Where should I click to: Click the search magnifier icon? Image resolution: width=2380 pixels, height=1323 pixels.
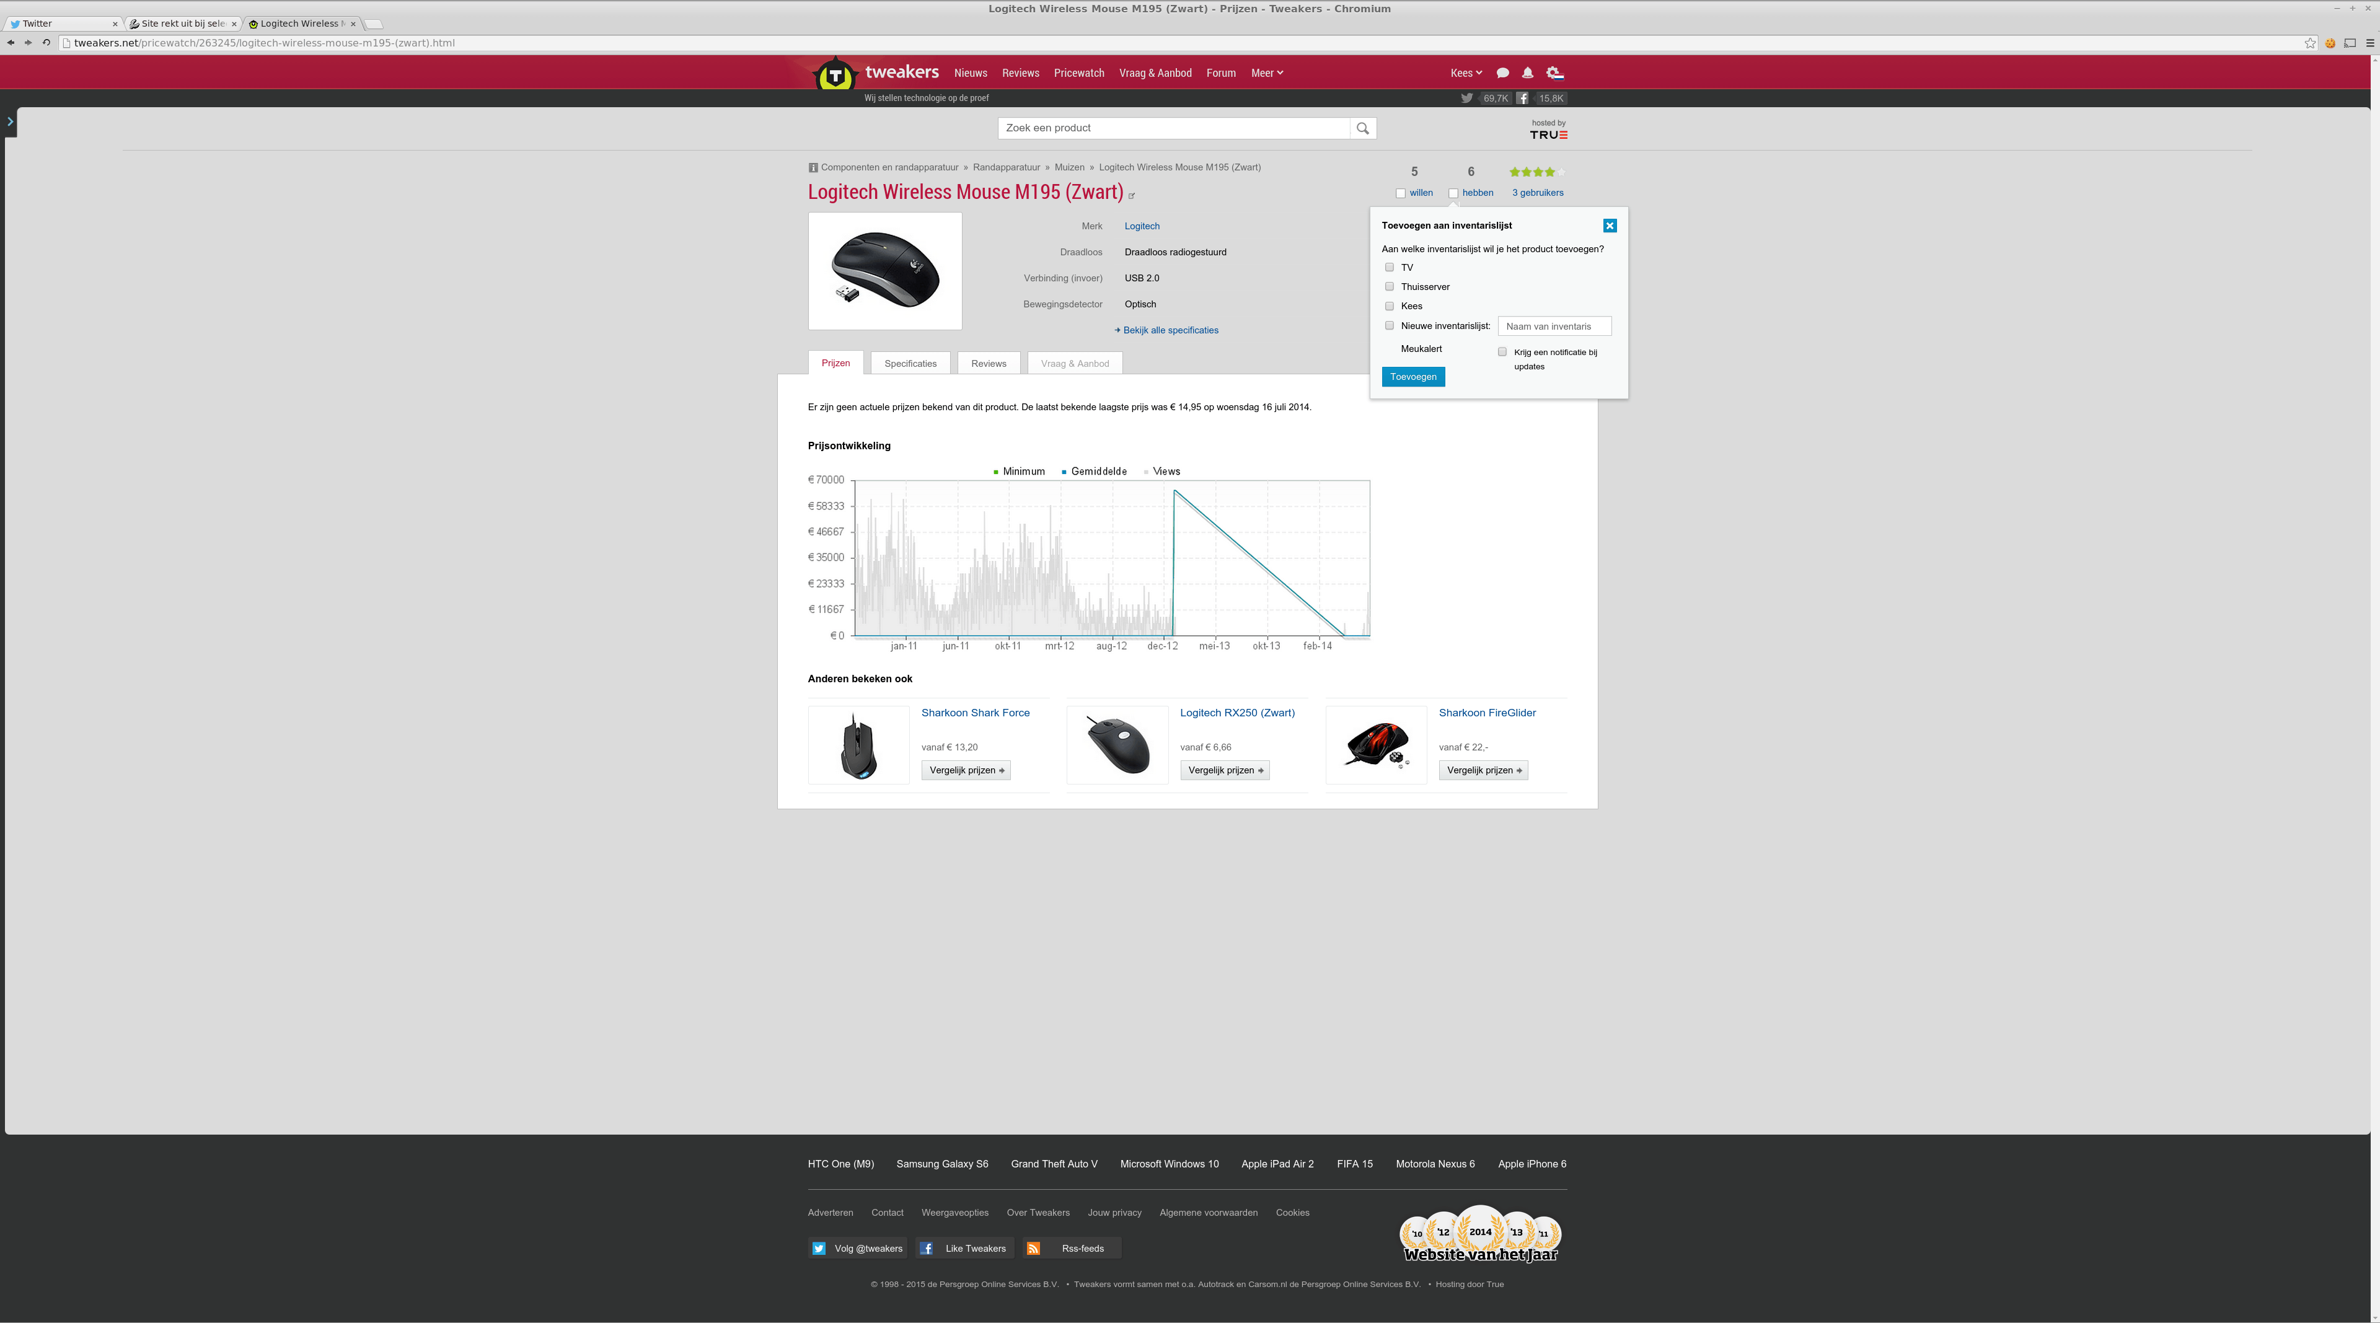point(1362,128)
